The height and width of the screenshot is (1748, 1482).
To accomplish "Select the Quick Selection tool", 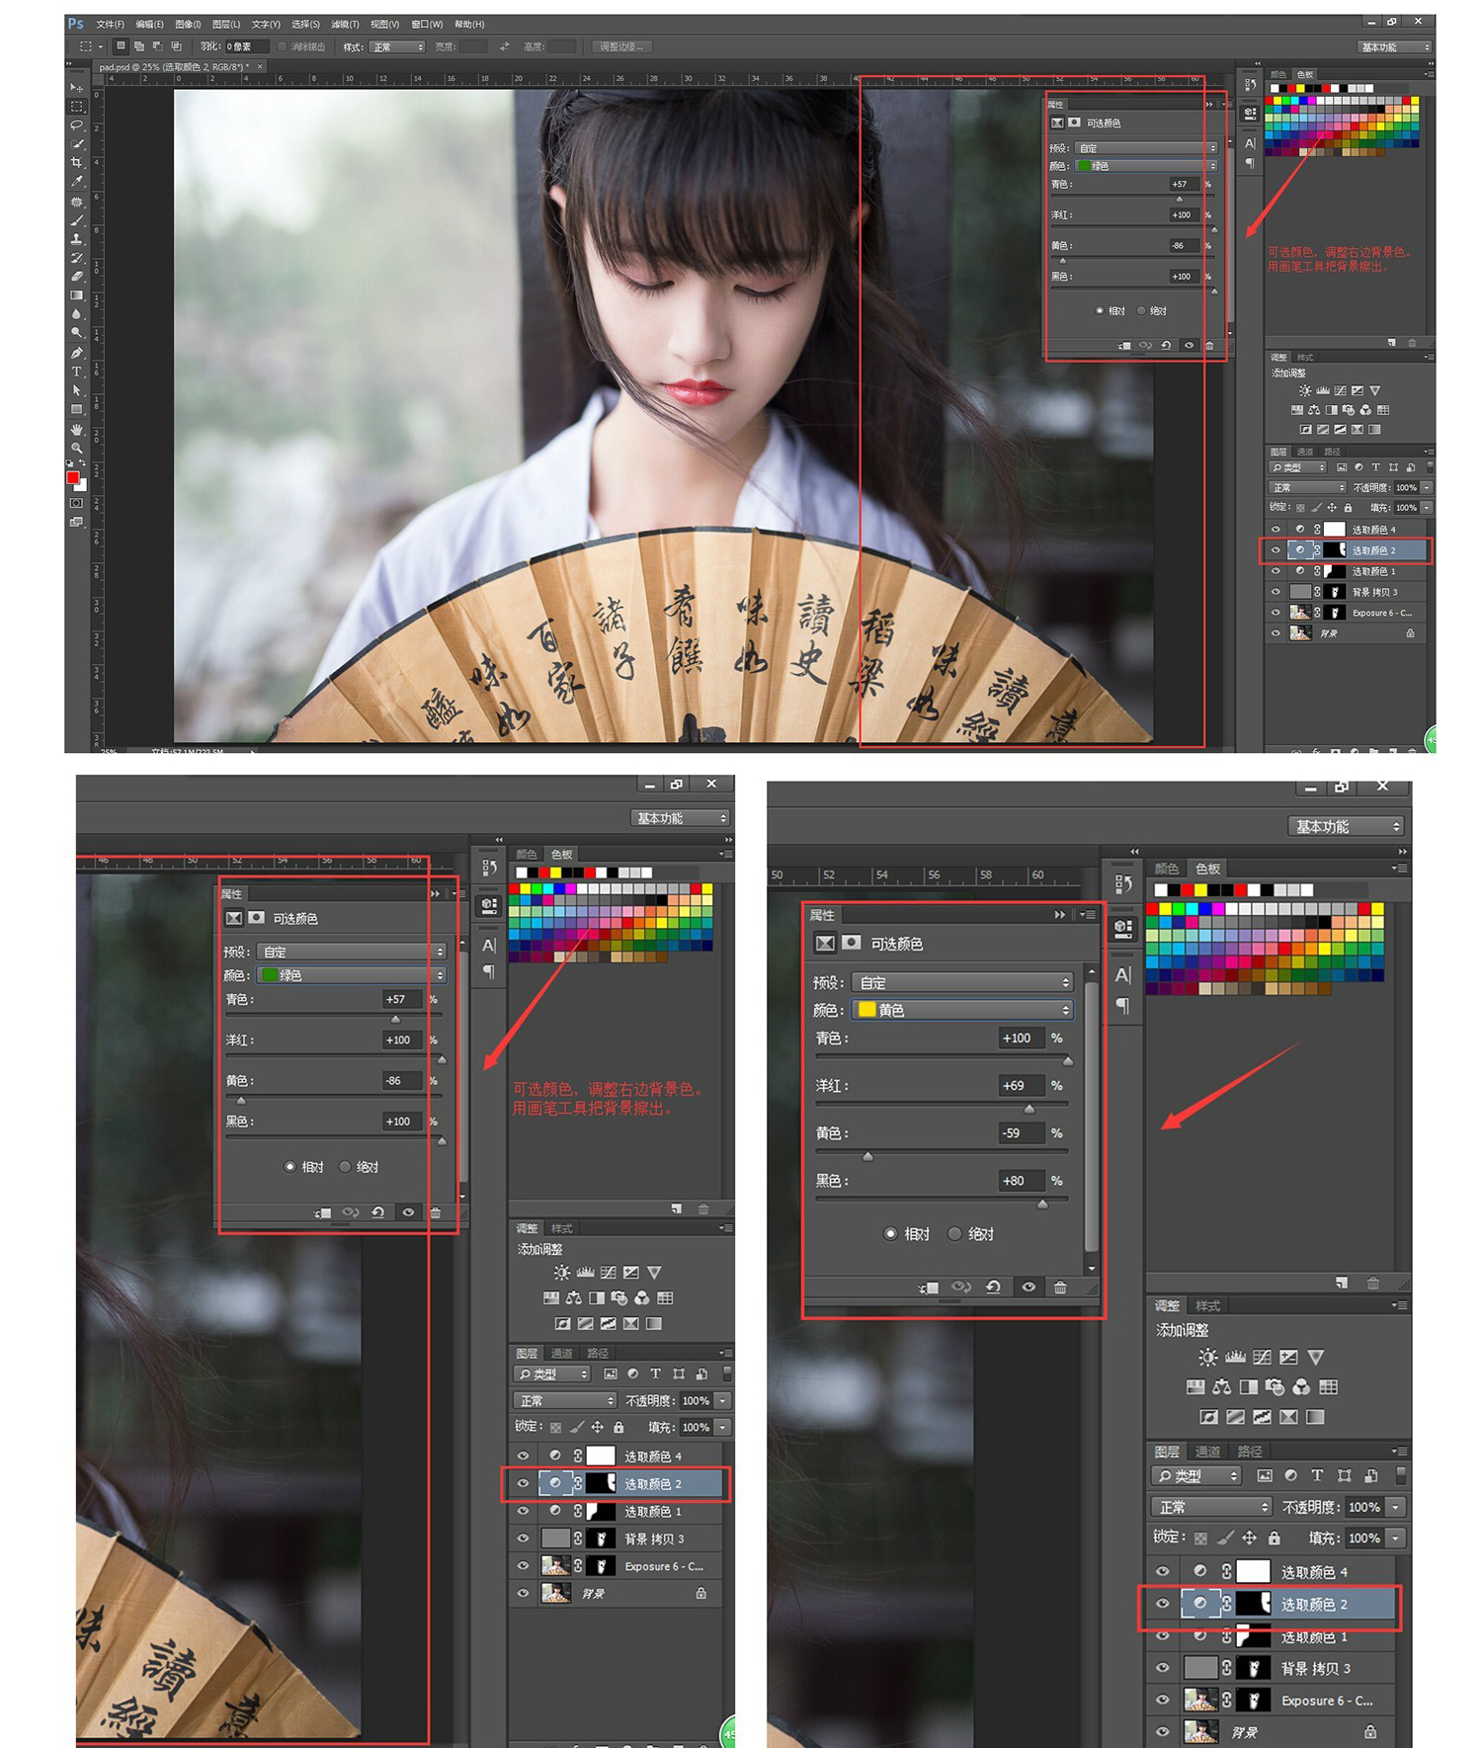I will tap(76, 143).
